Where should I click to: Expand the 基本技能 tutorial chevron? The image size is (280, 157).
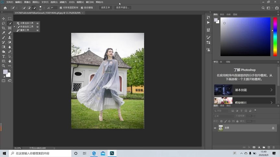(272, 90)
